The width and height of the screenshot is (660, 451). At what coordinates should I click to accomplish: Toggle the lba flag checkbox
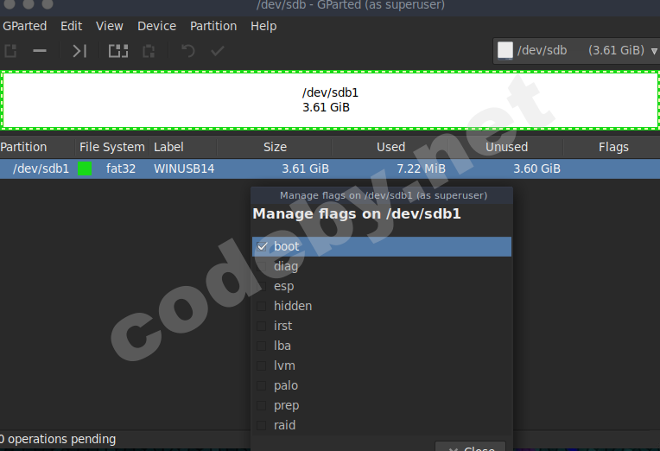click(263, 346)
